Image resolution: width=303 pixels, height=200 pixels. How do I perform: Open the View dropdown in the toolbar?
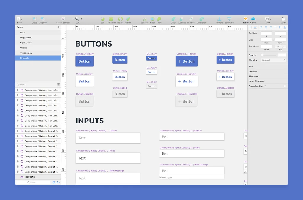[x=268, y=18]
